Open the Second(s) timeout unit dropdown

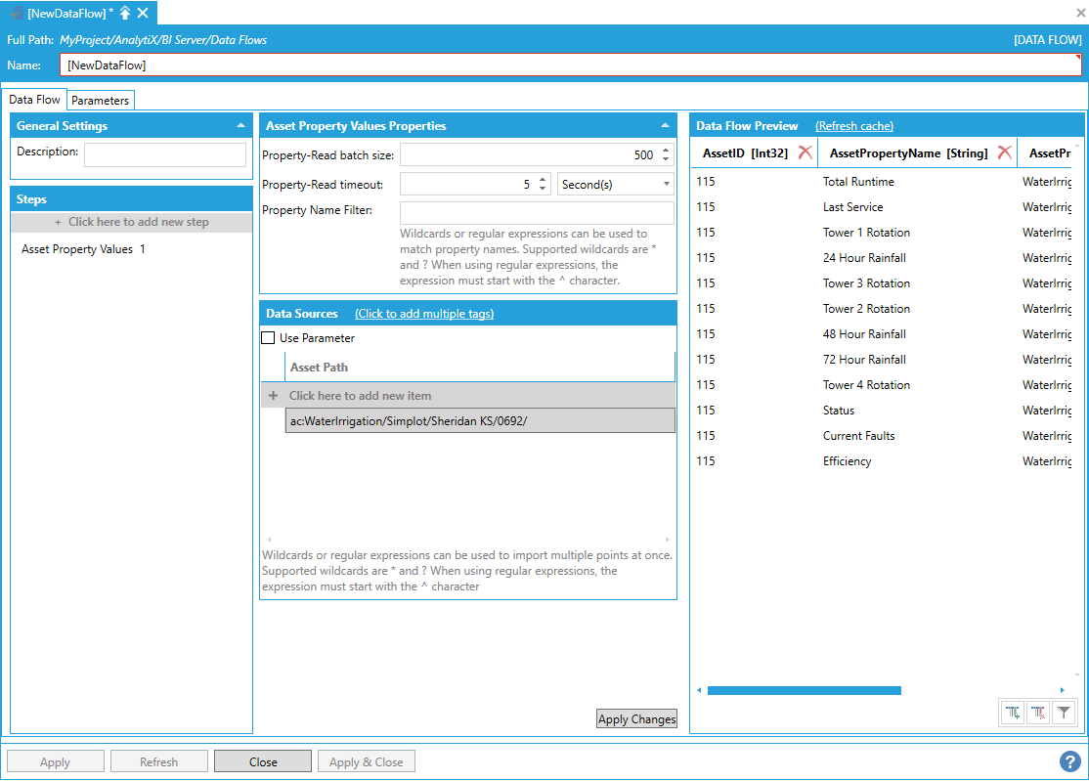click(x=615, y=184)
